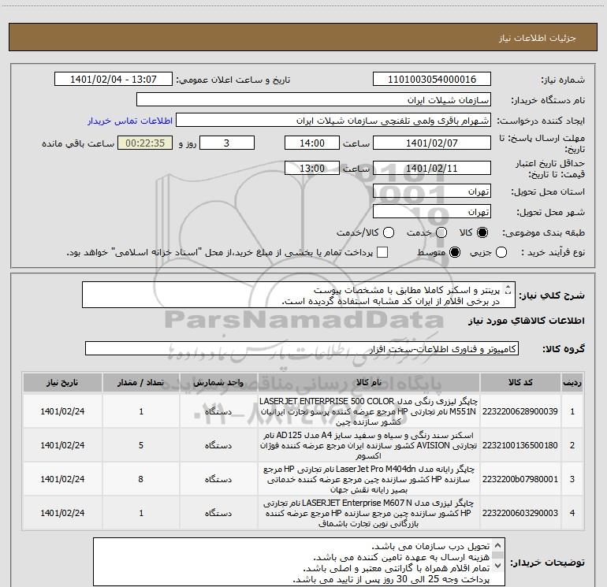Click the remaining days field showing 3
The height and width of the screenshot is (587, 607).
click(227, 143)
